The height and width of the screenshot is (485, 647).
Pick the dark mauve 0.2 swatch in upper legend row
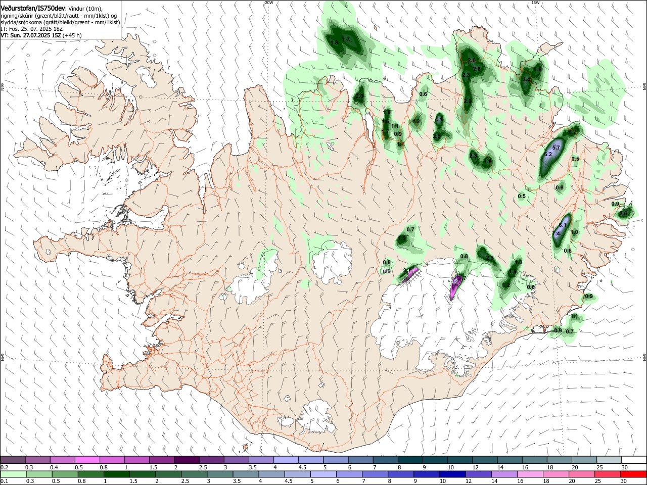(13, 460)
